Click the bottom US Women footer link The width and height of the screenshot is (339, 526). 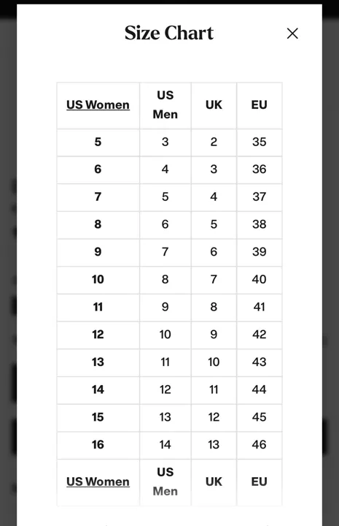[x=98, y=481]
